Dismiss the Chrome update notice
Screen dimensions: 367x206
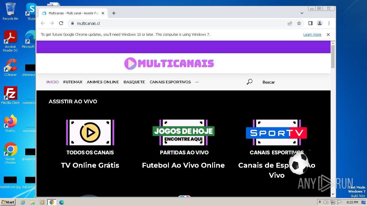[x=328, y=35]
